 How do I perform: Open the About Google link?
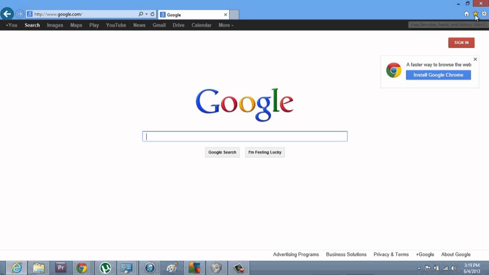point(456,254)
